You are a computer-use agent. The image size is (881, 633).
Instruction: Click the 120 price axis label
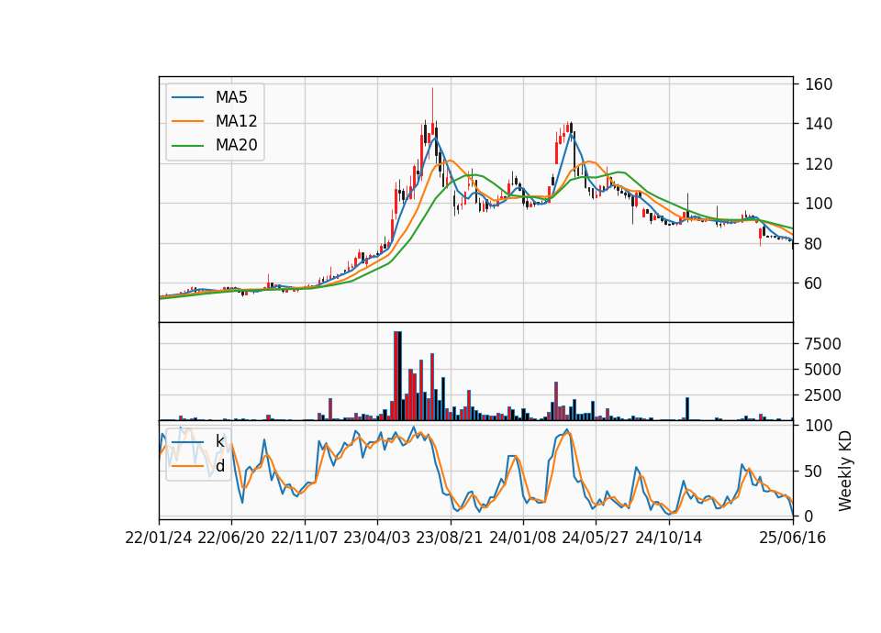820,164
